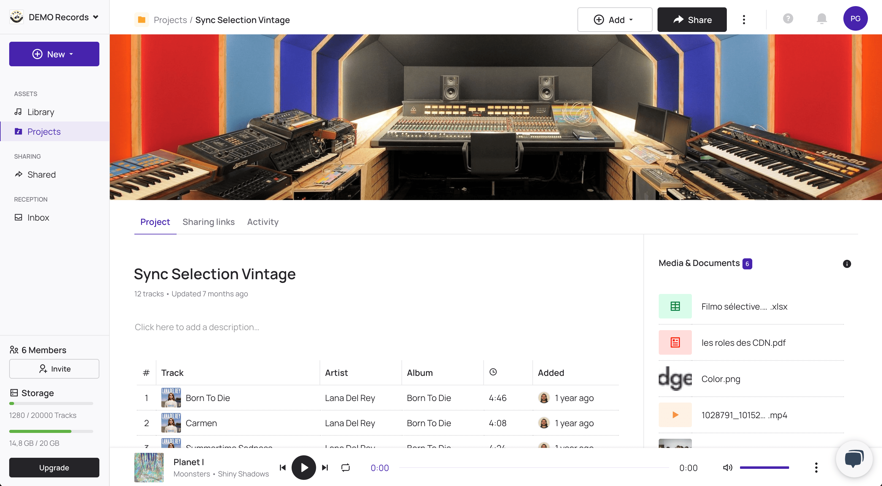Sort by Artist column header
The height and width of the screenshot is (486, 882).
coord(336,373)
